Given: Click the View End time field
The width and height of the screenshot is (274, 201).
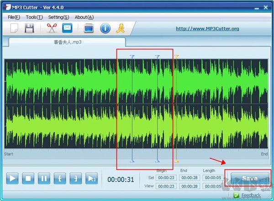Looking at the screenshot, I should point(190,186).
